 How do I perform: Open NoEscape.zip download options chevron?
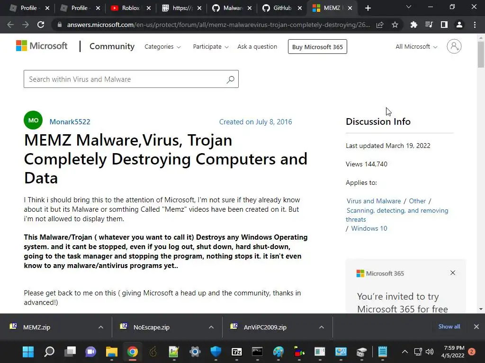211,327
